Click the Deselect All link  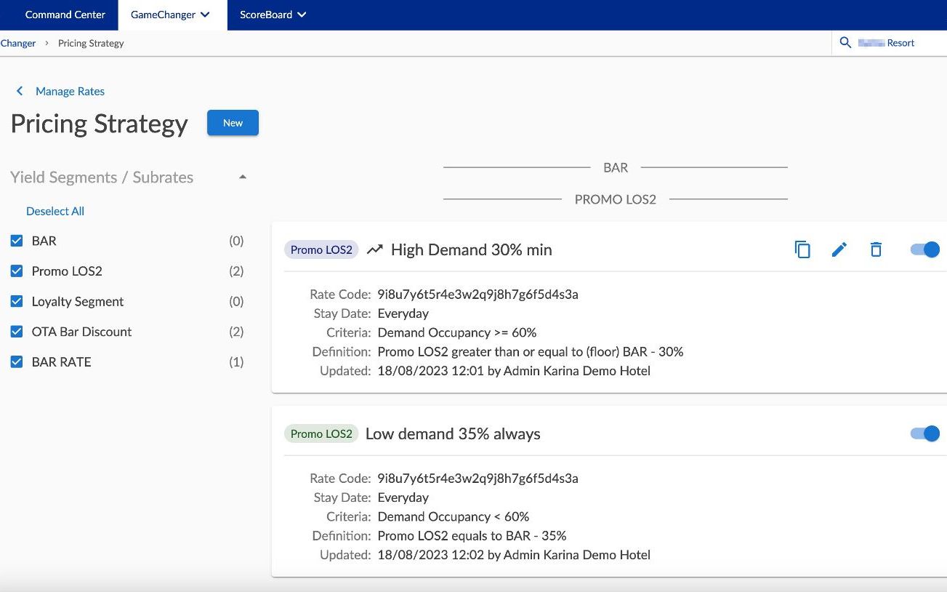(x=55, y=211)
